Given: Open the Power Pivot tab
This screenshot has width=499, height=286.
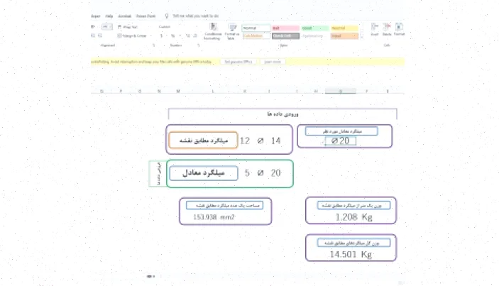Looking at the screenshot, I should click(x=146, y=15).
